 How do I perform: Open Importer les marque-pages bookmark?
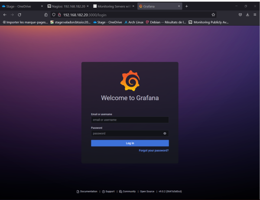tap(25, 22)
